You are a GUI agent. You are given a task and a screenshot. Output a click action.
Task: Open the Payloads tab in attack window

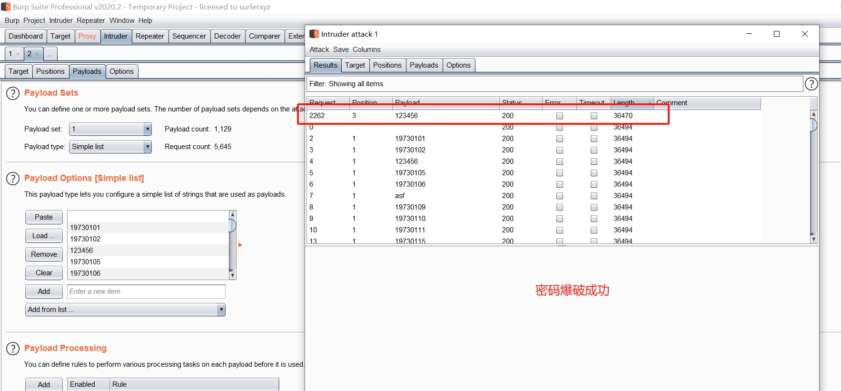pyautogui.click(x=424, y=65)
